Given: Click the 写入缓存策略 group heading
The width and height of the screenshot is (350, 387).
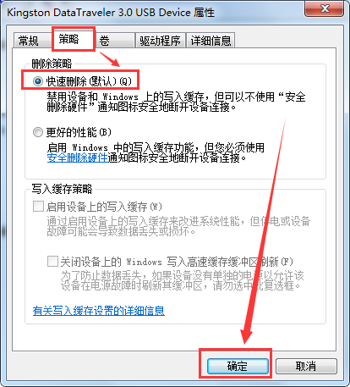Looking at the screenshot, I should click(x=62, y=189).
